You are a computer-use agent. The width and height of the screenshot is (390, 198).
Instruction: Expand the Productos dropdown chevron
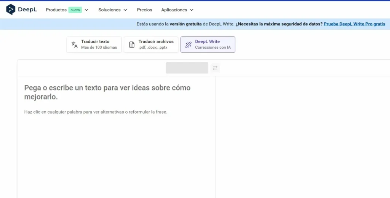86,10
